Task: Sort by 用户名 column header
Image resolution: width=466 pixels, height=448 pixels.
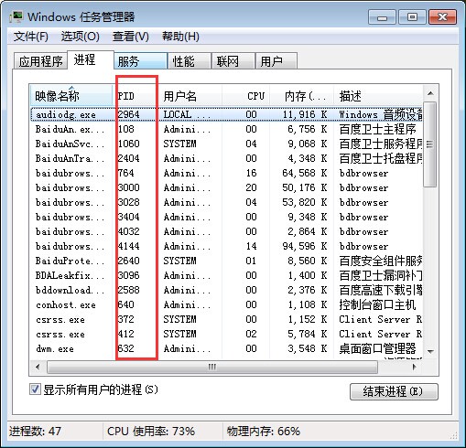Action: (x=191, y=96)
